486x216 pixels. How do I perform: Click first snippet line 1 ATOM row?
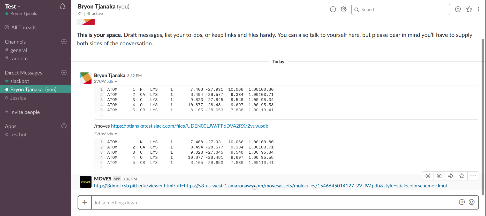(190, 89)
